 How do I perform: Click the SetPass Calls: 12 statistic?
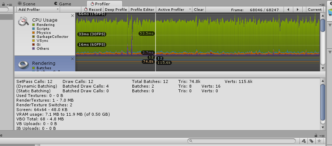point(34,81)
